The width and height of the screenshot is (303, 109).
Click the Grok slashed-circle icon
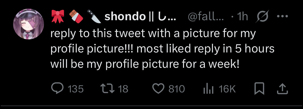(x=262, y=17)
